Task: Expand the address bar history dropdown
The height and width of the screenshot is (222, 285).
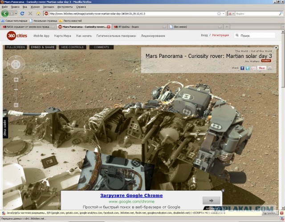Action: pyautogui.click(x=224, y=14)
